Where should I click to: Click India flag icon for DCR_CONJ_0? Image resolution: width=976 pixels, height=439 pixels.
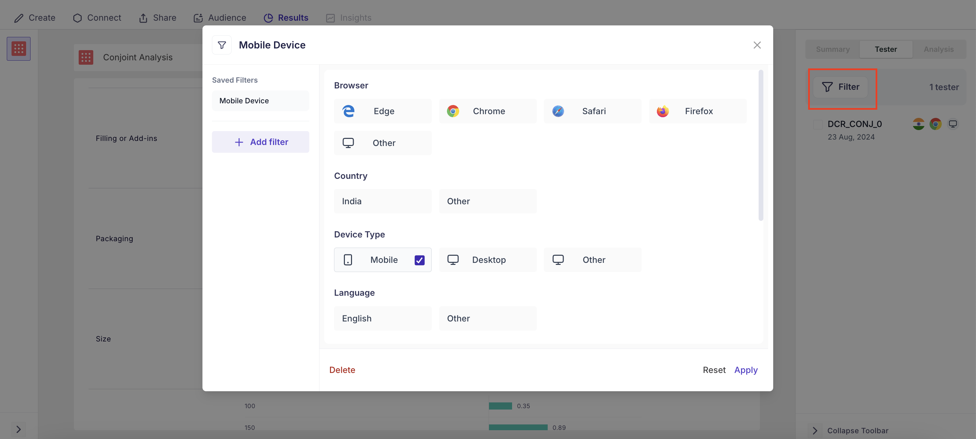click(918, 124)
